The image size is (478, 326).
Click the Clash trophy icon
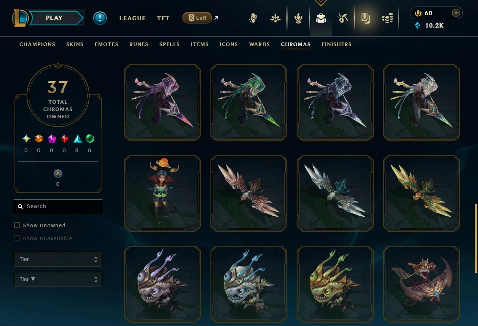click(x=298, y=18)
